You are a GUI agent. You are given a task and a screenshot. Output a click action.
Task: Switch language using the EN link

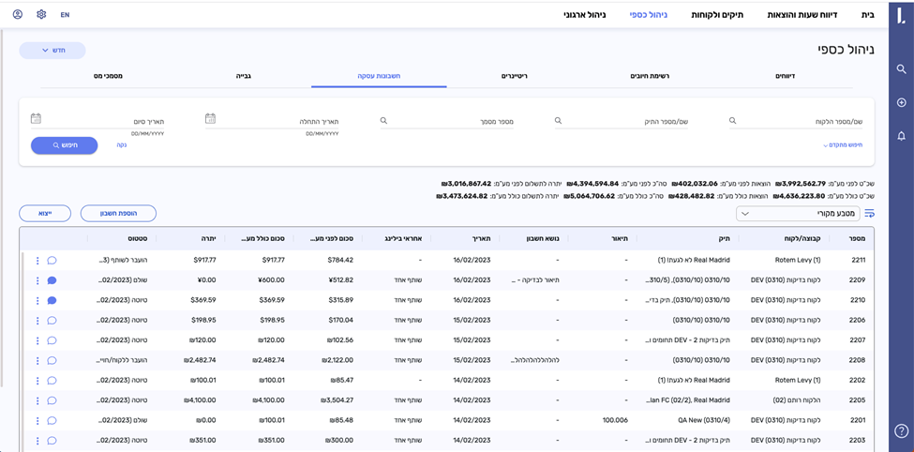[65, 15]
